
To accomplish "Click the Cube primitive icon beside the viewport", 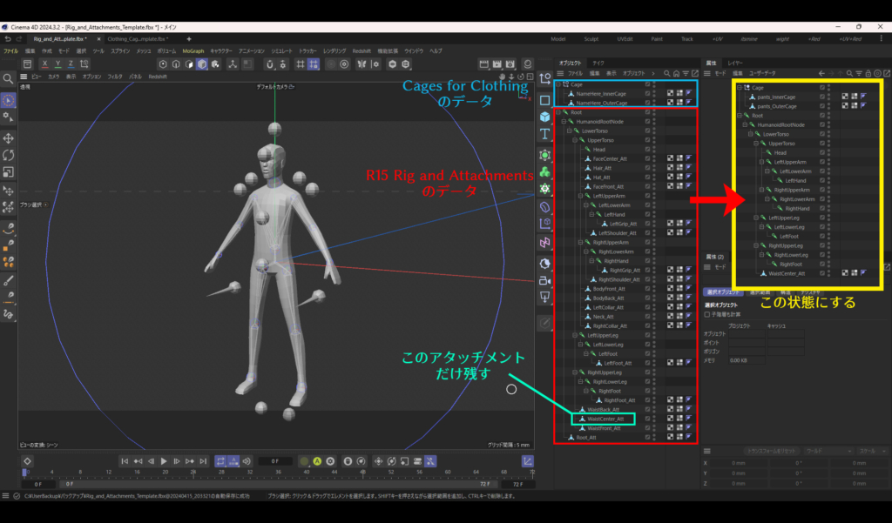I will click(x=544, y=117).
